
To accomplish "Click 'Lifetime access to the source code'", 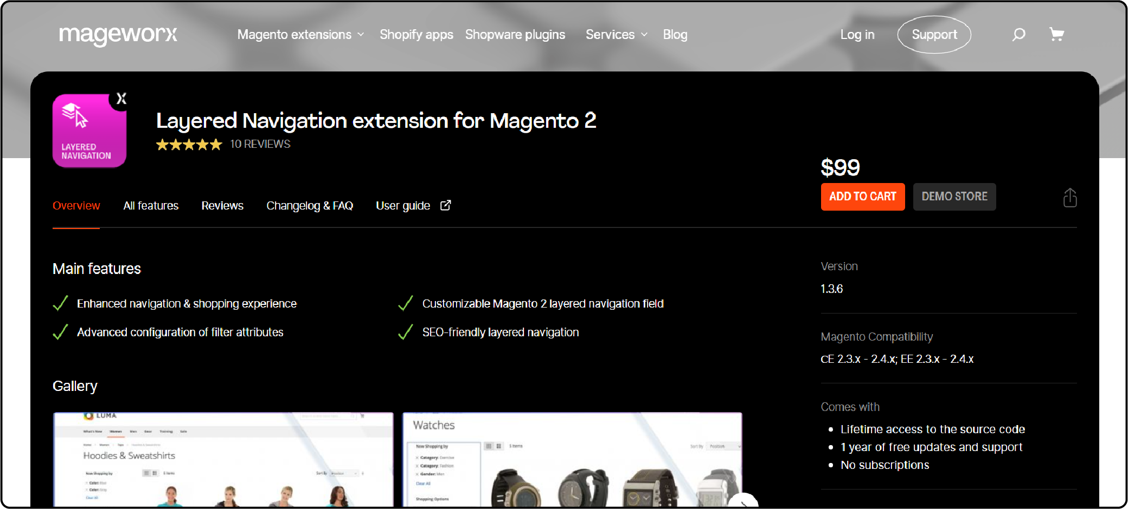I will click(x=933, y=429).
